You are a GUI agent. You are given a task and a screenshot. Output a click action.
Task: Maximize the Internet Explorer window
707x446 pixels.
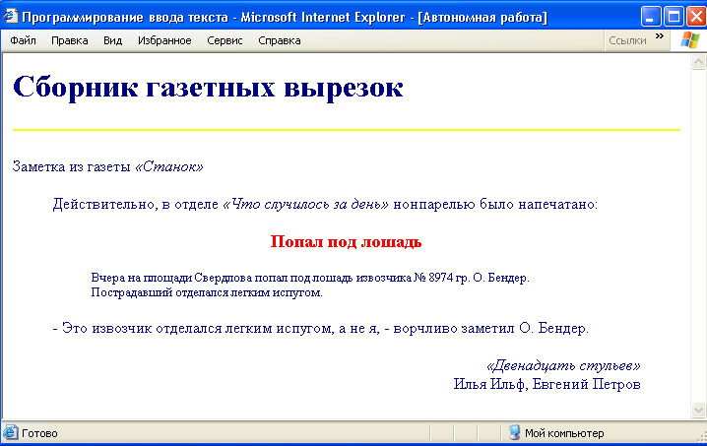674,17
